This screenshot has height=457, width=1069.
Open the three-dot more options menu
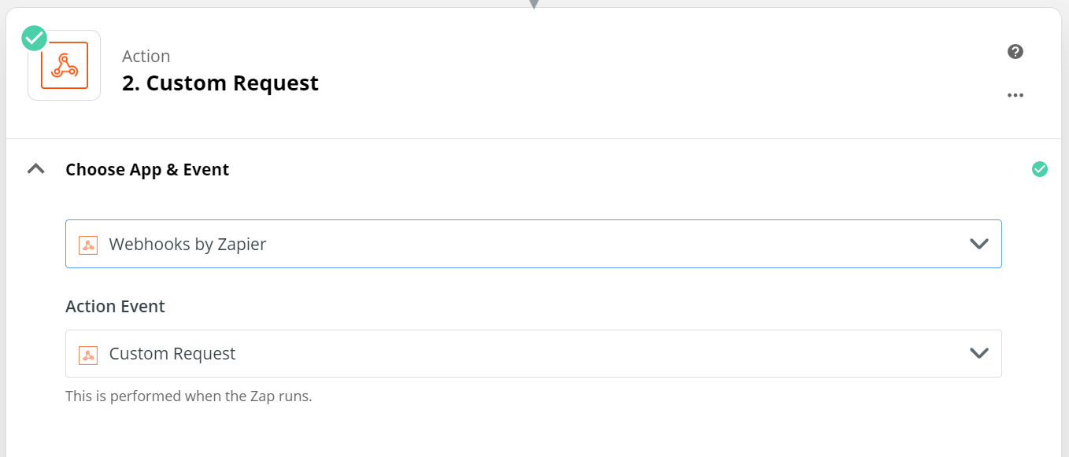click(x=1015, y=95)
